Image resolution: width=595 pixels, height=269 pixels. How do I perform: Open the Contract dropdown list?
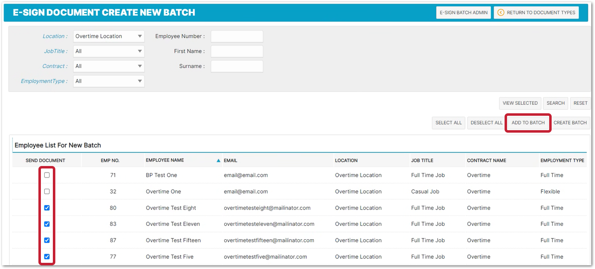click(109, 66)
